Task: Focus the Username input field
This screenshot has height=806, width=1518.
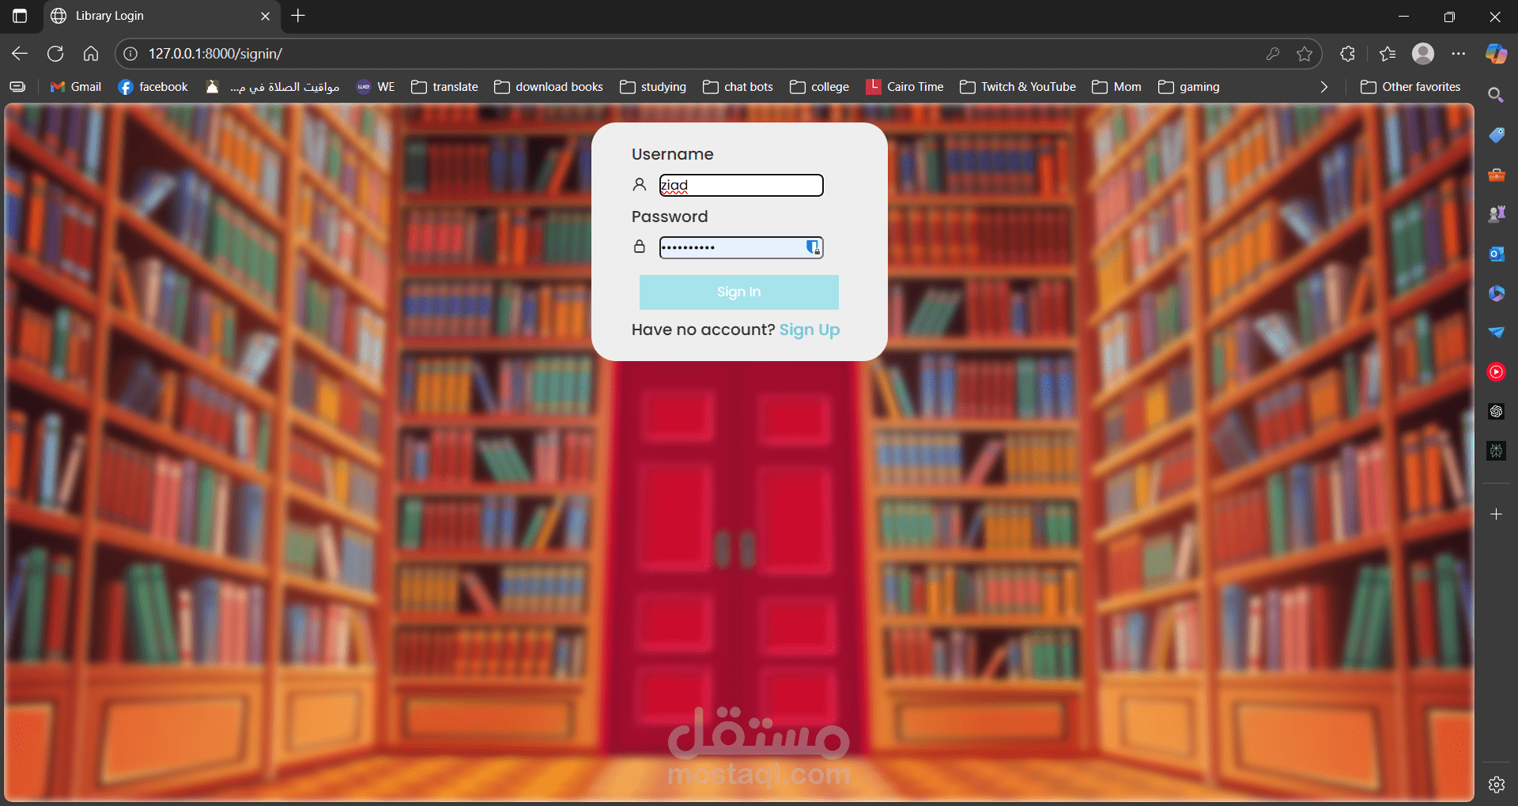Action: click(x=742, y=185)
